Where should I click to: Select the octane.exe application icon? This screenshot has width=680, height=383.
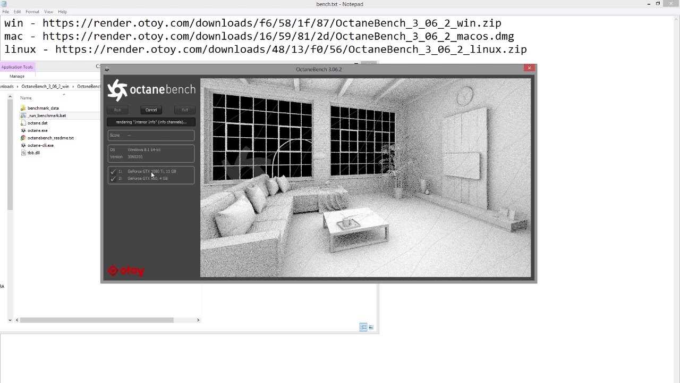[23, 130]
